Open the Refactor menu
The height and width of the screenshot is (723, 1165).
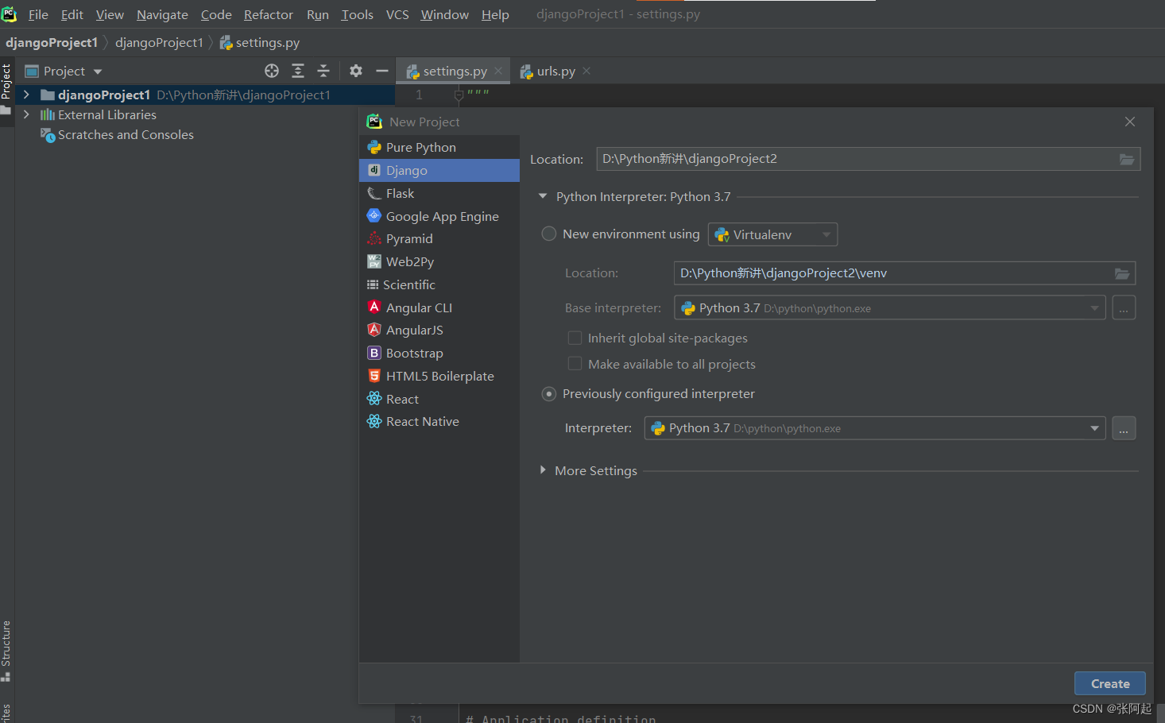(x=269, y=14)
